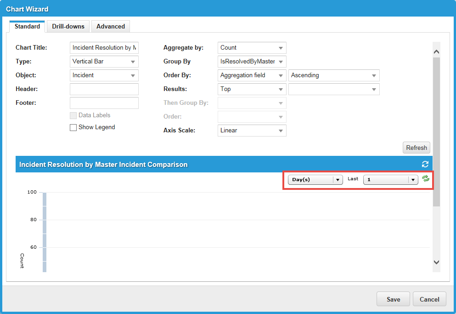This screenshot has width=456, height=314.
Task: Click the Refresh button
Action: (x=417, y=148)
